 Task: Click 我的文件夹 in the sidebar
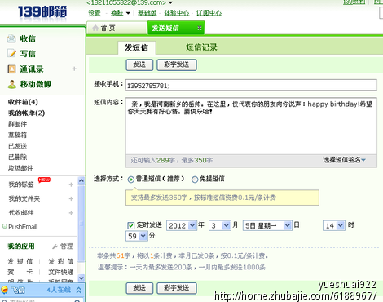point(24,198)
